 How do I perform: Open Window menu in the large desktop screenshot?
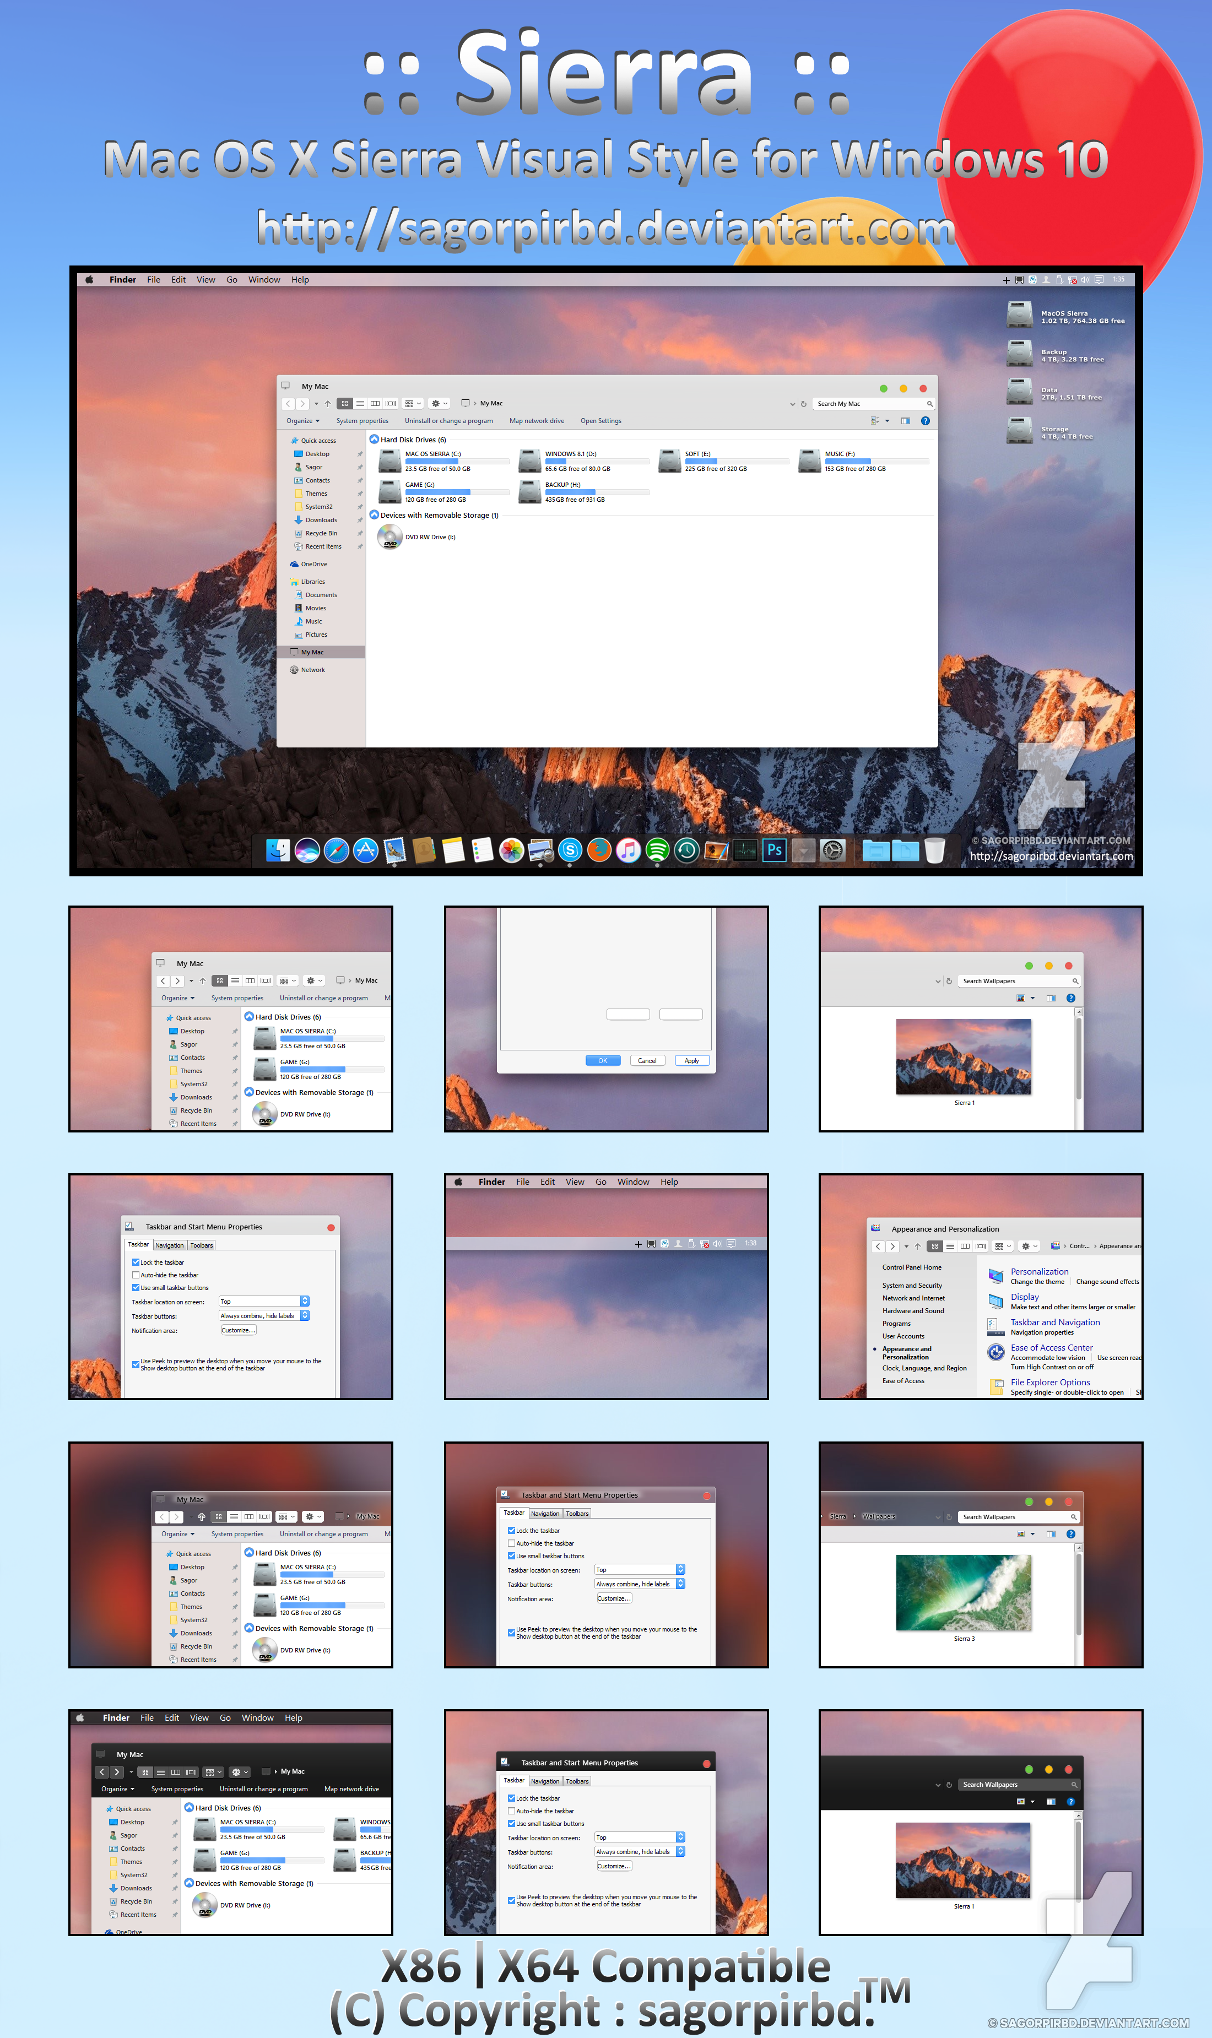click(x=264, y=279)
